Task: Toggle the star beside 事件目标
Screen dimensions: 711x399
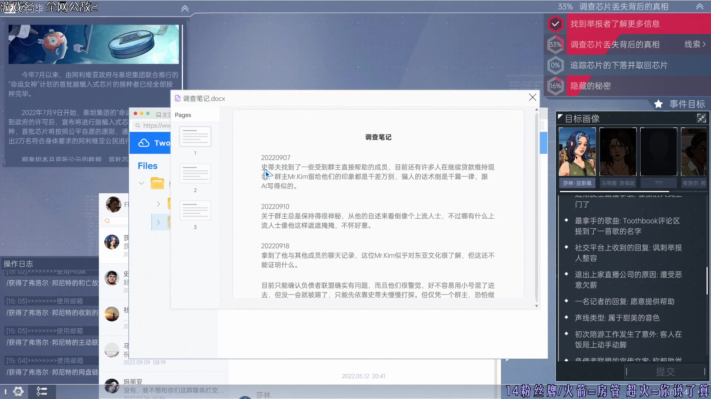Action: tap(659, 104)
